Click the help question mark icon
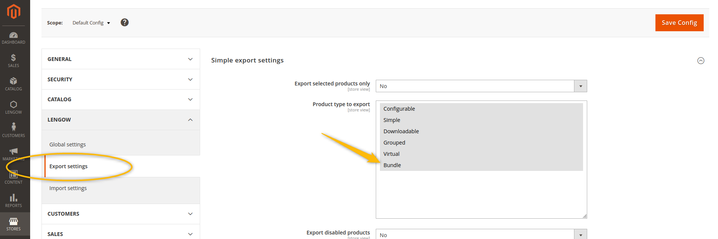This screenshot has height=239, width=718. (x=124, y=23)
